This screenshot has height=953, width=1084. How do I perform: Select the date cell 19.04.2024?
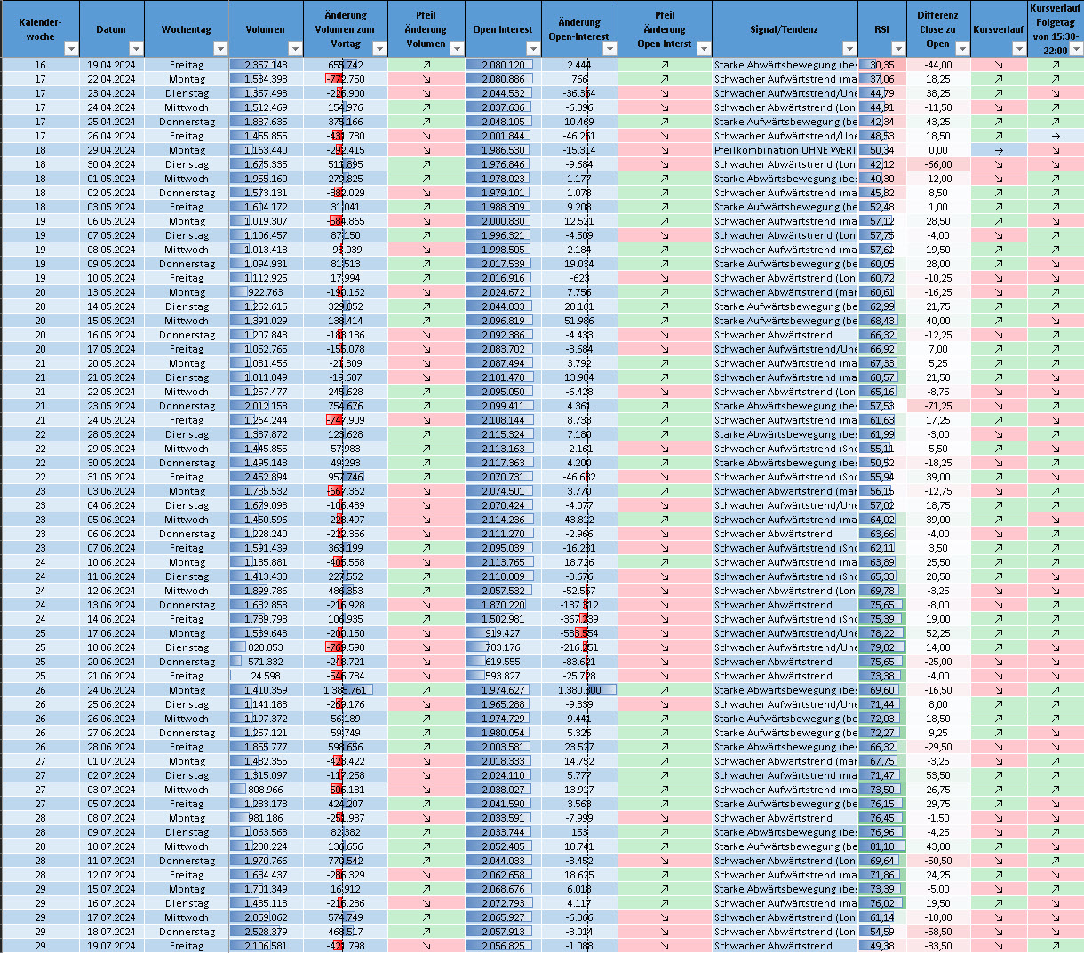(111, 65)
